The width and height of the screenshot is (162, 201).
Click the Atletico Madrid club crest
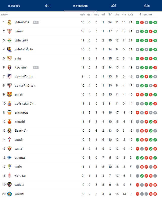(9, 76)
